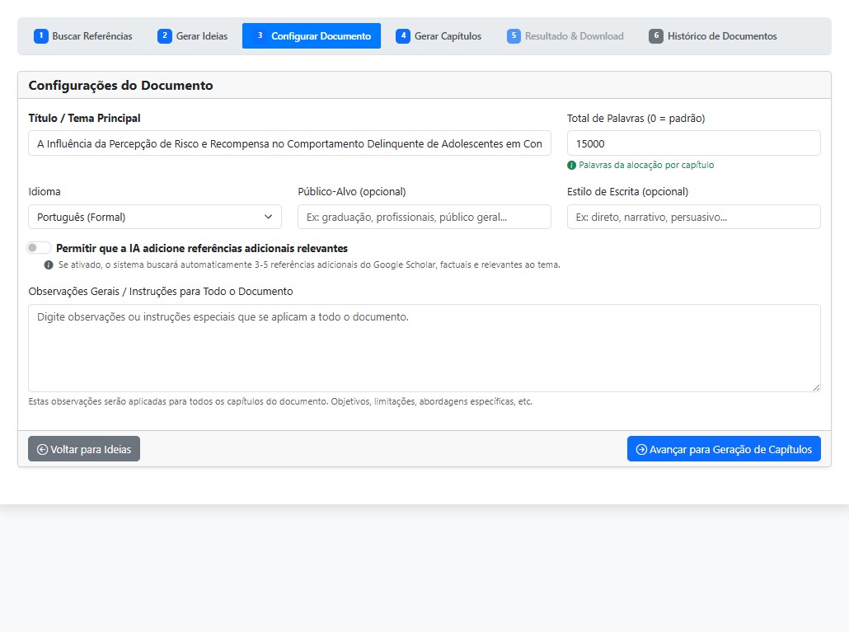Click the Observações Gerais text area
The height and width of the screenshot is (632, 849).
424,346
